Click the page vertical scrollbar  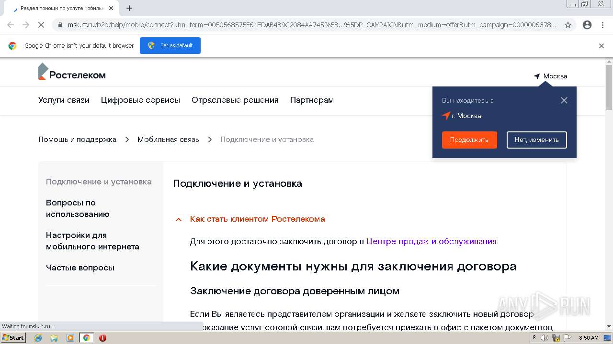[x=609, y=87]
